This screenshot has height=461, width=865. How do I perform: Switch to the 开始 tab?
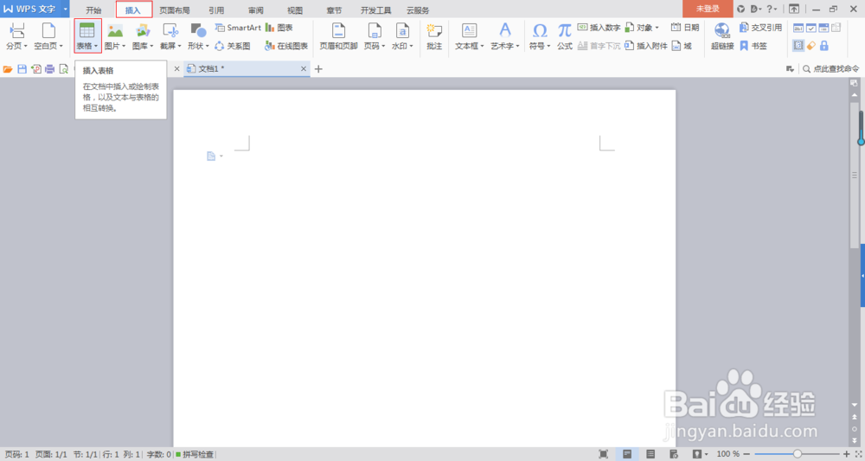tap(93, 10)
